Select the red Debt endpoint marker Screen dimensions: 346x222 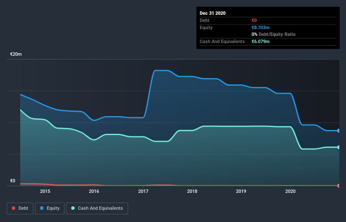point(339,186)
